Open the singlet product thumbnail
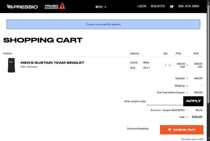The height and width of the screenshot is (141, 210). coord(11,65)
